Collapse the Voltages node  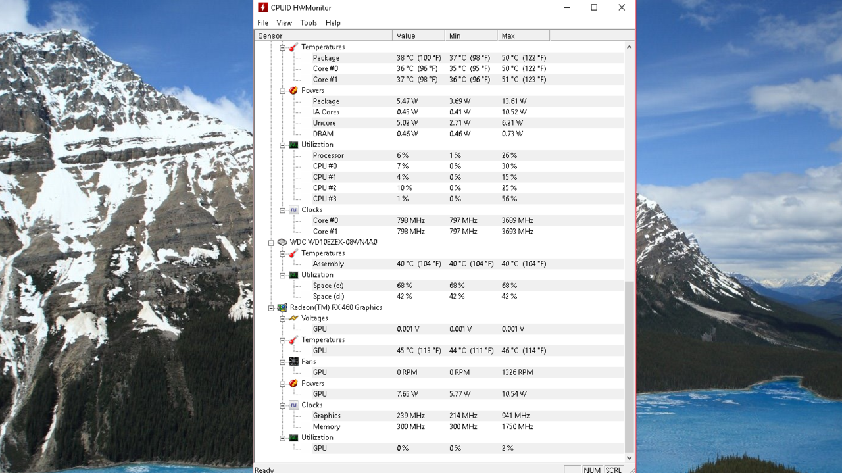[x=283, y=318]
